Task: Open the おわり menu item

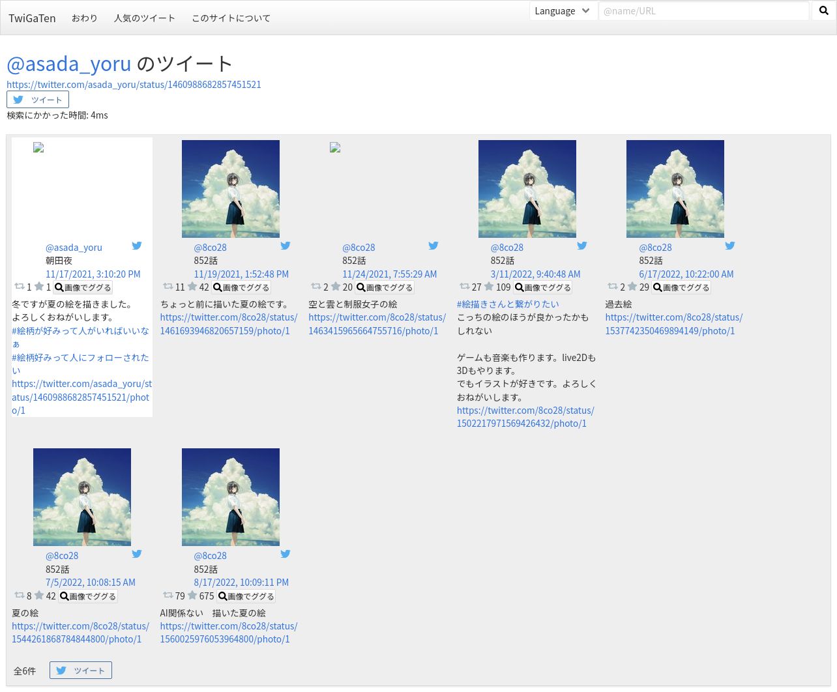Action: (85, 18)
